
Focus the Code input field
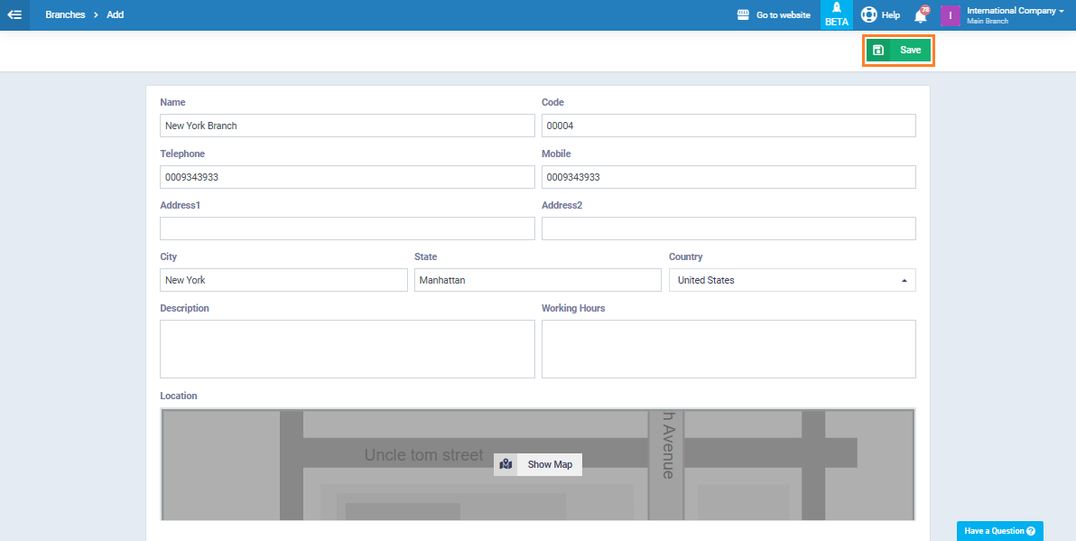tap(728, 126)
